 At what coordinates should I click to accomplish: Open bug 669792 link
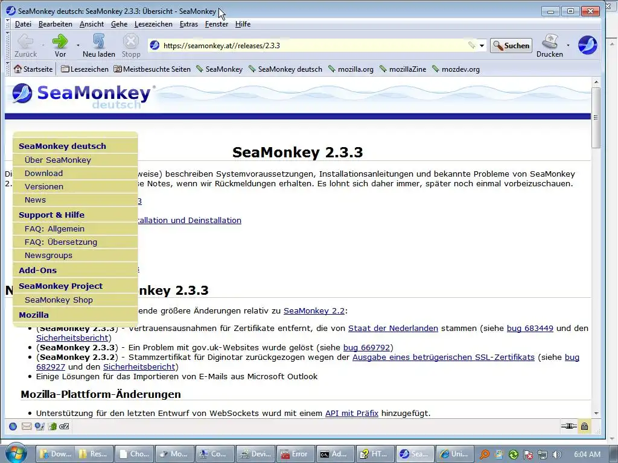tap(366, 347)
